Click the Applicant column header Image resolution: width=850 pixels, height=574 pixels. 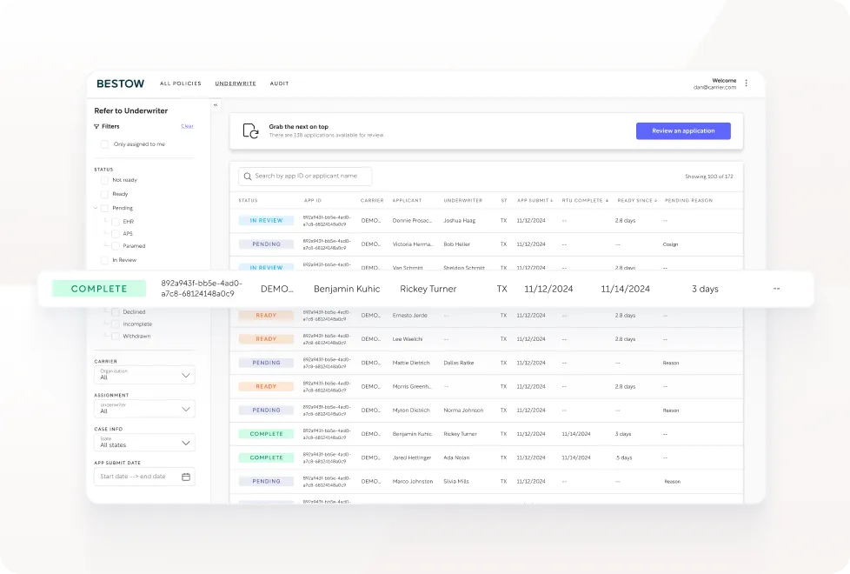pyautogui.click(x=407, y=201)
